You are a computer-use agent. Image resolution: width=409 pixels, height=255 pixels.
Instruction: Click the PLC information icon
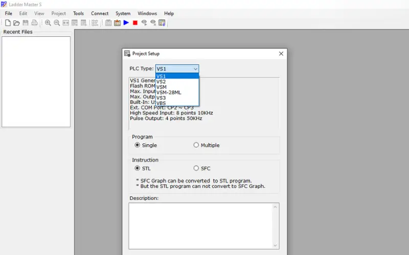pyautogui.click(x=162, y=23)
